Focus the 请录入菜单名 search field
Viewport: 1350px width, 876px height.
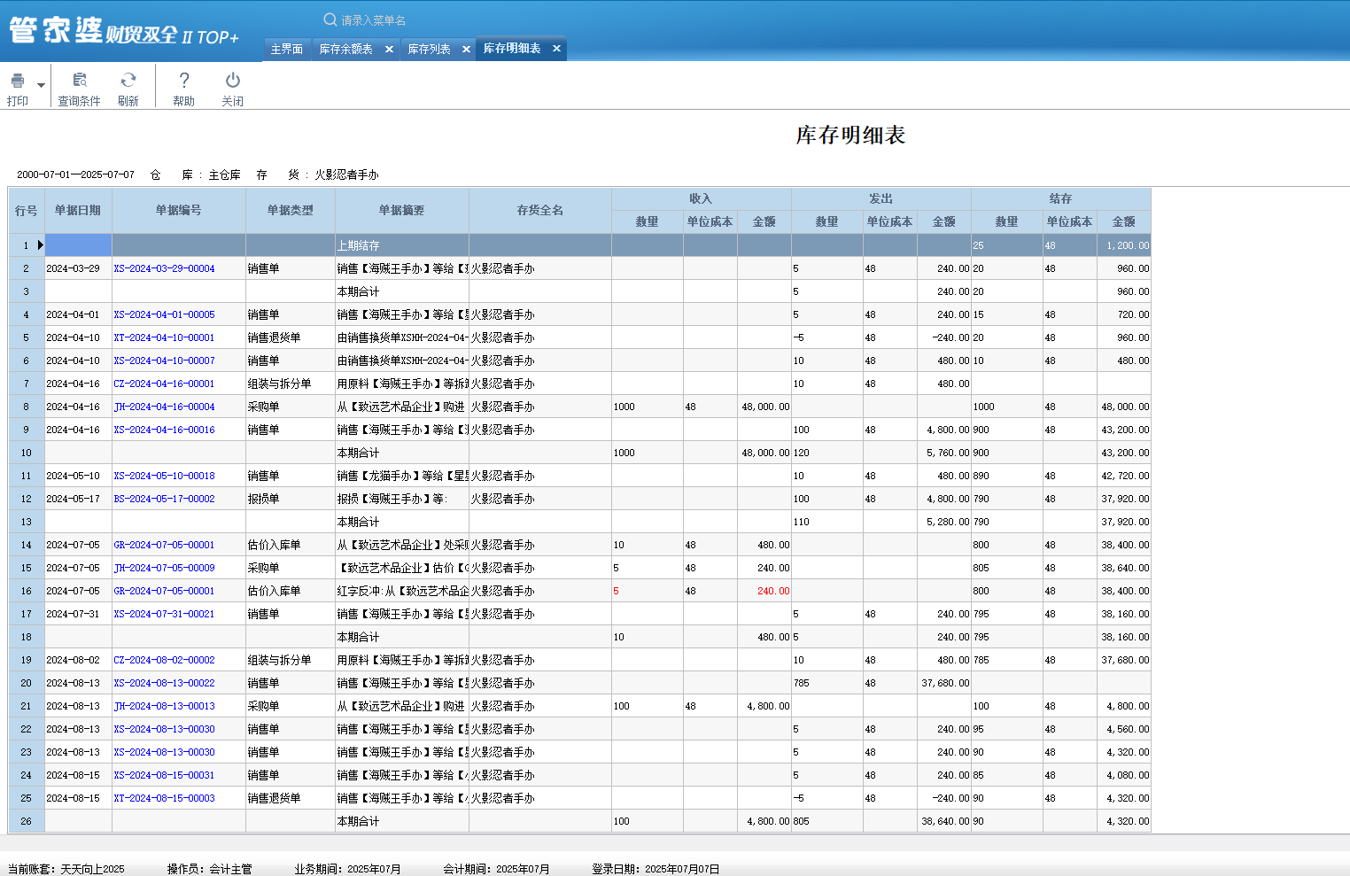(x=374, y=20)
